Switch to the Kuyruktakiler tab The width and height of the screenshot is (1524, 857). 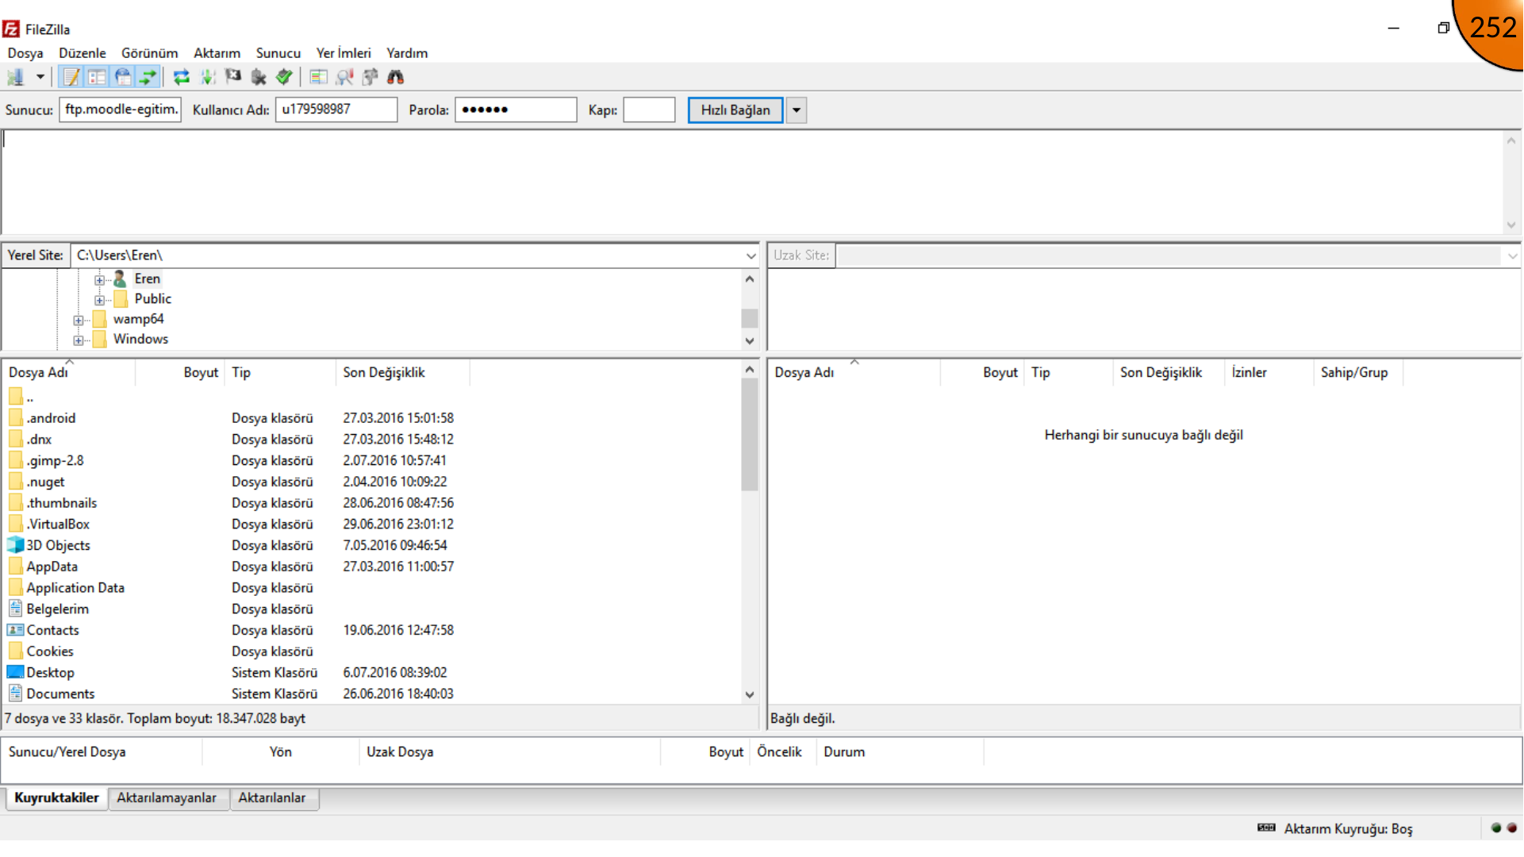click(x=56, y=798)
